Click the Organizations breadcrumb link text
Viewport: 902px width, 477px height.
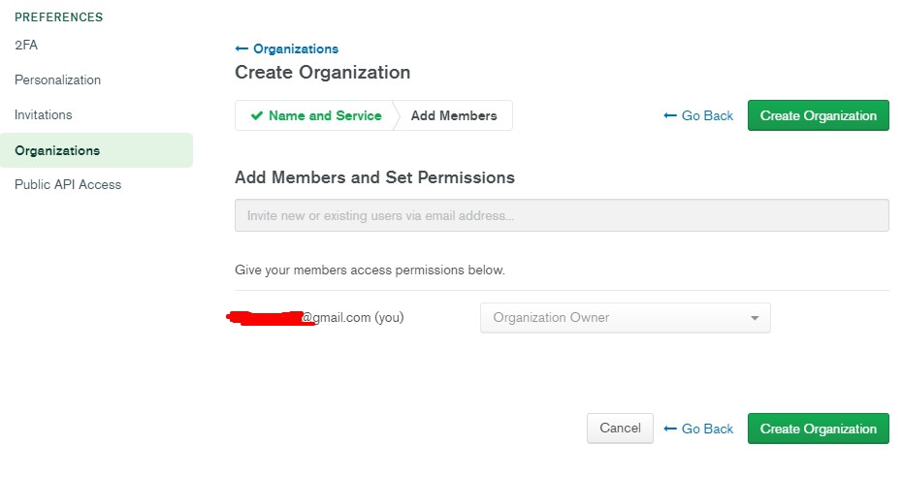(296, 48)
